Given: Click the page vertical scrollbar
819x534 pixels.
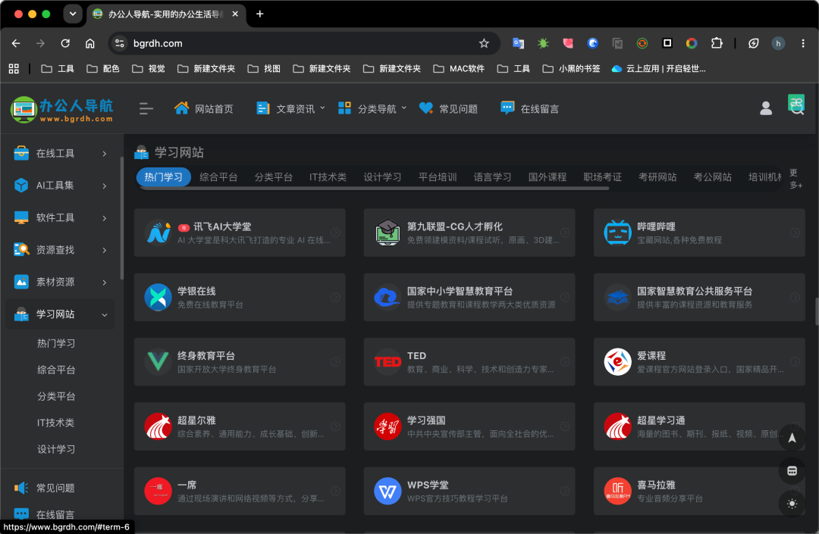Looking at the screenshot, I should pos(817,311).
